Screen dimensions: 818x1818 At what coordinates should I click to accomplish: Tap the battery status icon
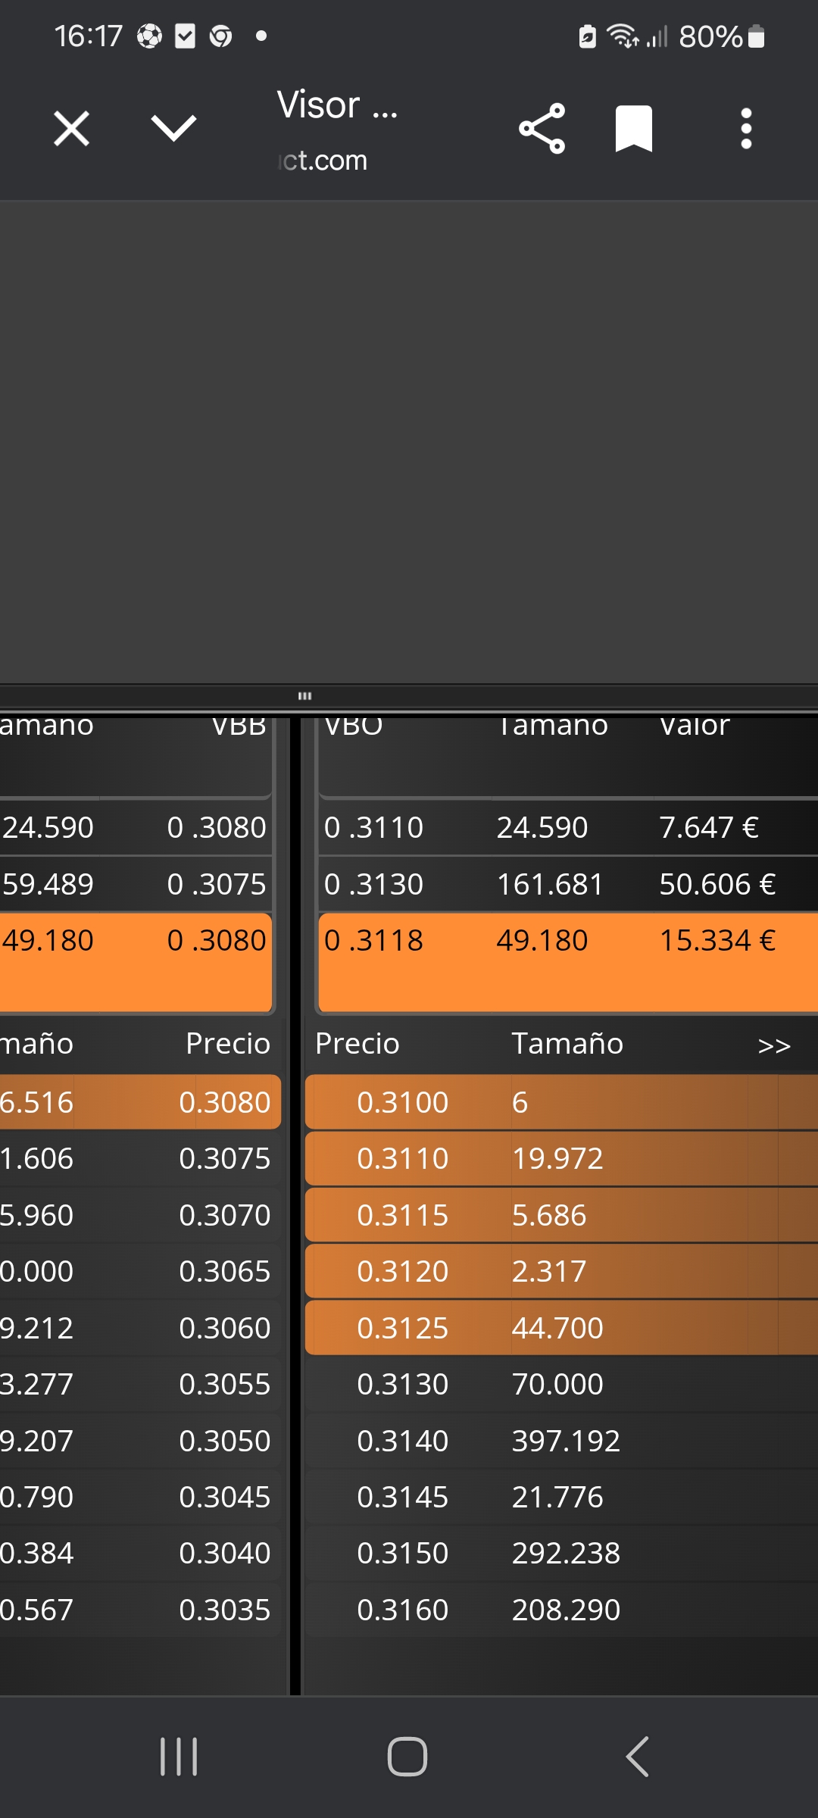[756, 36]
